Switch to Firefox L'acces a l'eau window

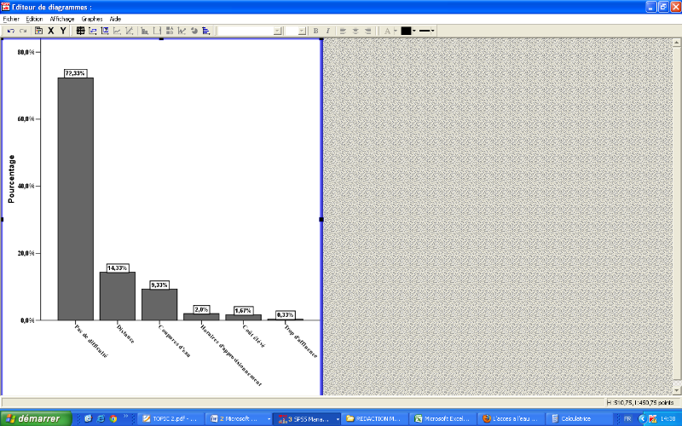point(511,418)
